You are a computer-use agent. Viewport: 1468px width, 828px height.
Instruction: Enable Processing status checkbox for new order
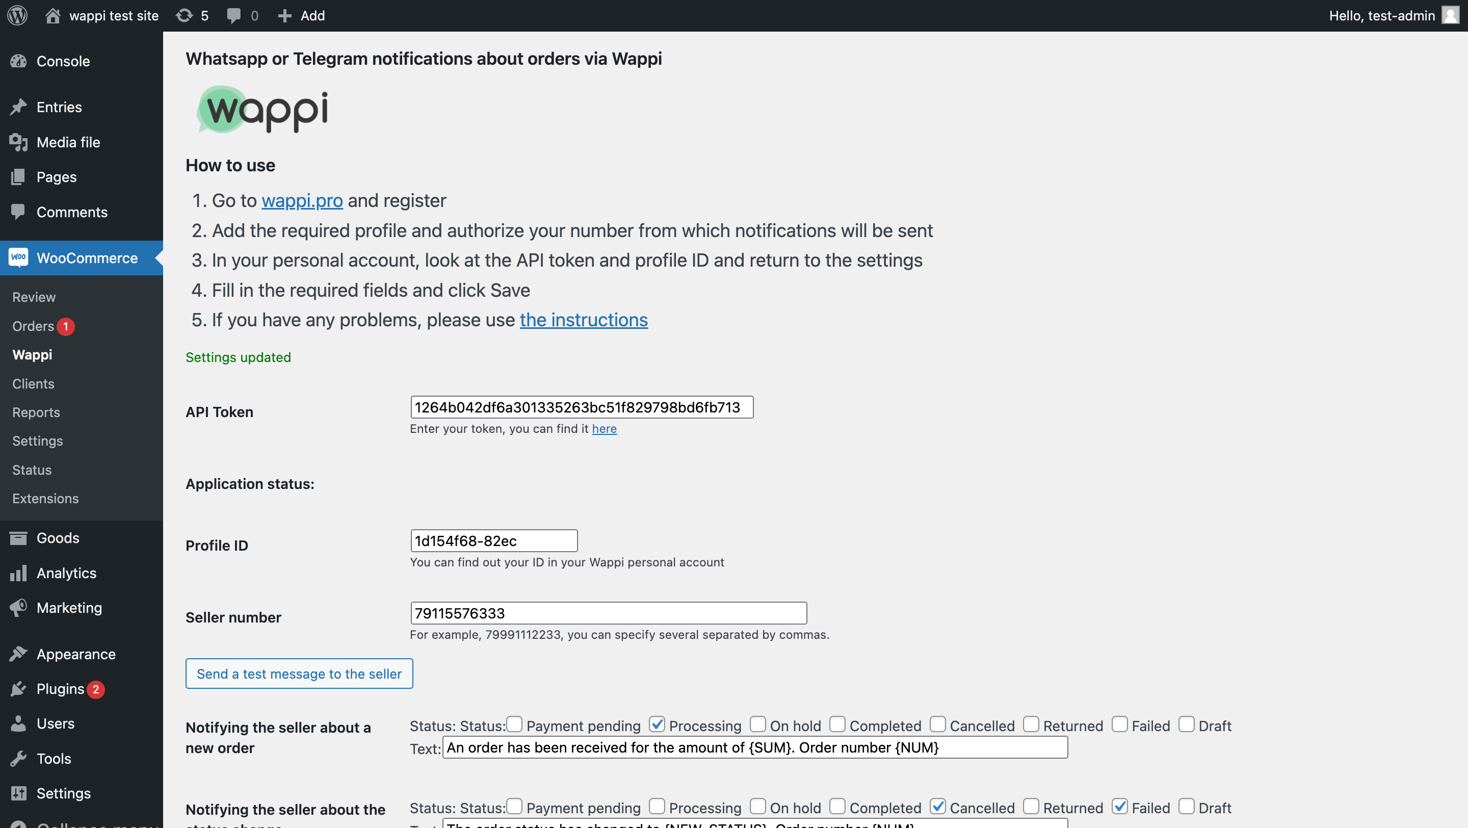tap(657, 724)
